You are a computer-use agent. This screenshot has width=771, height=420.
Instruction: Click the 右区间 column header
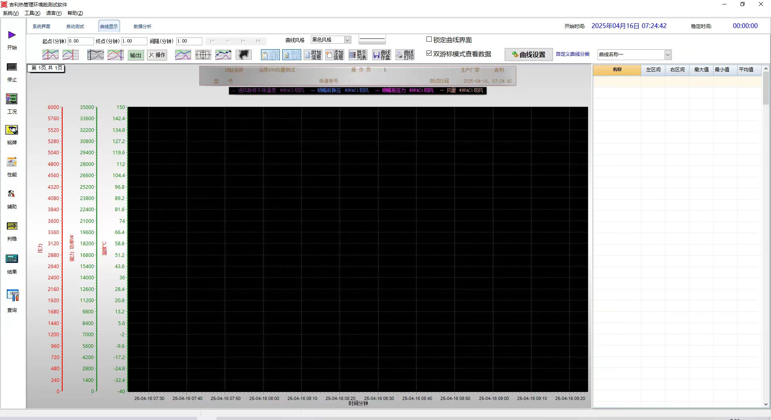click(x=677, y=69)
